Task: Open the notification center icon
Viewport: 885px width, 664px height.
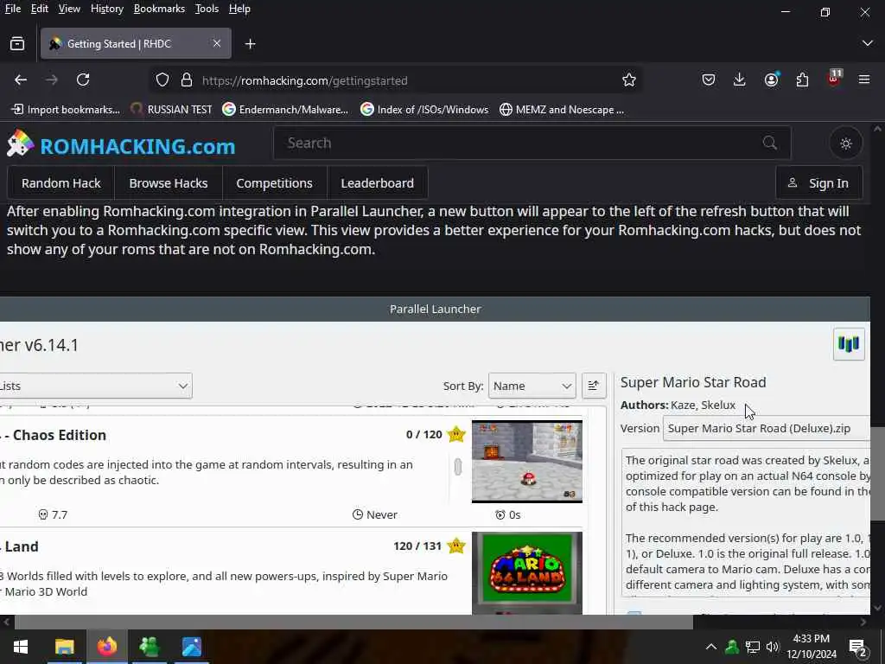Action: tap(857, 647)
